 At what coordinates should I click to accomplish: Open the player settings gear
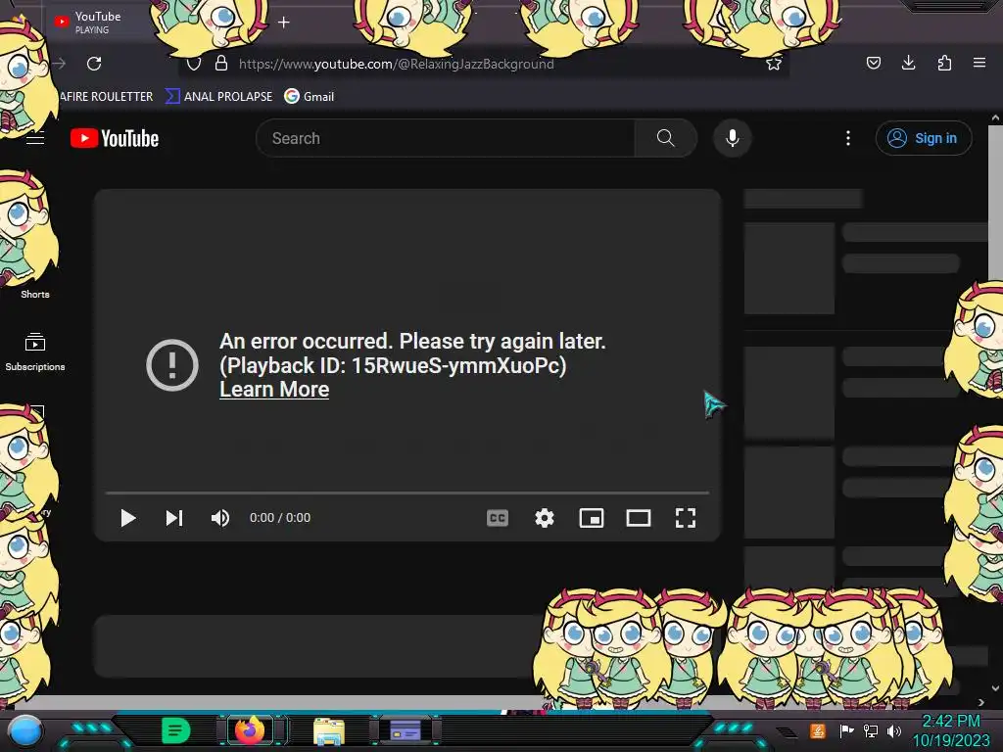point(545,518)
